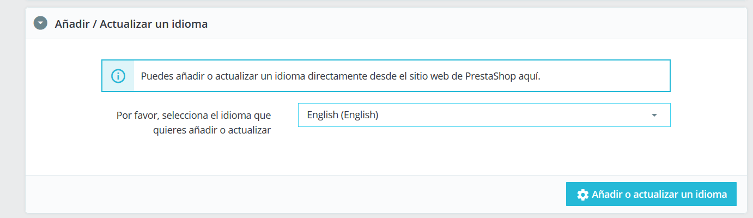Select the English (English) combo box
Image resolution: width=753 pixels, height=218 pixels.
tap(484, 115)
